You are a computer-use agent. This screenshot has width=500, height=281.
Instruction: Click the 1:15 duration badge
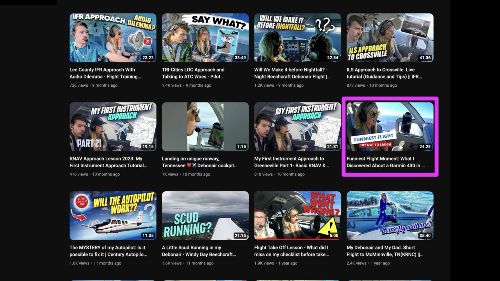[241, 146]
